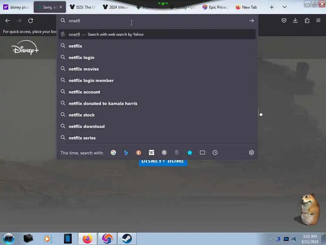Launch Firefox from the taskbar
The height and width of the screenshot is (245, 326).
tap(88, 239)
